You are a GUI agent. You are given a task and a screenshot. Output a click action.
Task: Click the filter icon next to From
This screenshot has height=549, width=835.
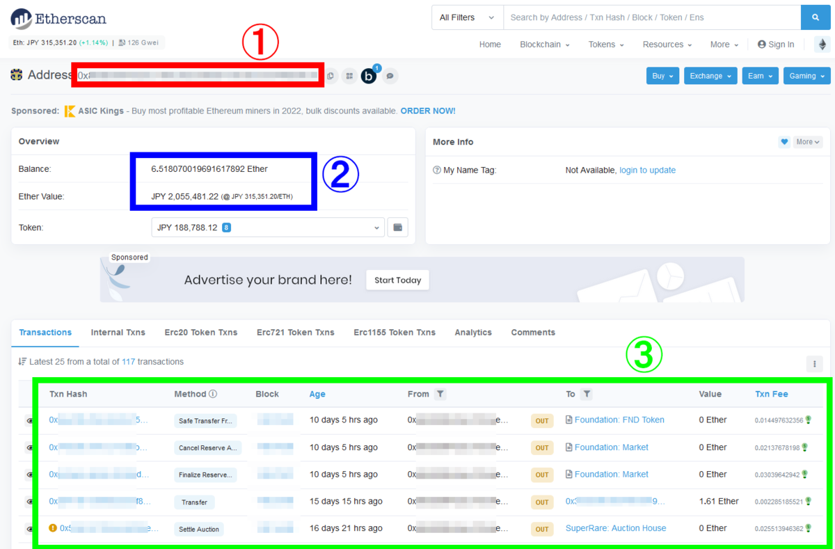(440, 394)
